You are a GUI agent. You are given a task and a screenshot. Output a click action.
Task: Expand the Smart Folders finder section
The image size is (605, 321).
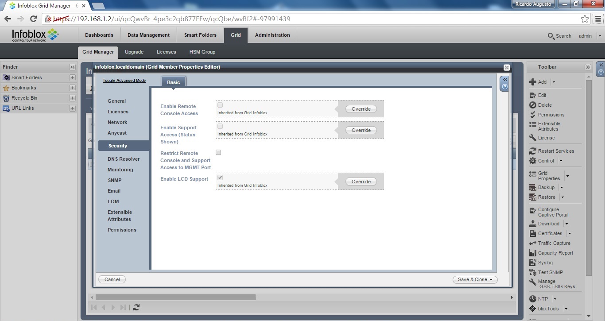pos(72,77)
